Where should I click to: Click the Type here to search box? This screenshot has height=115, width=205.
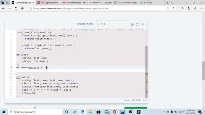pos(35,112)
